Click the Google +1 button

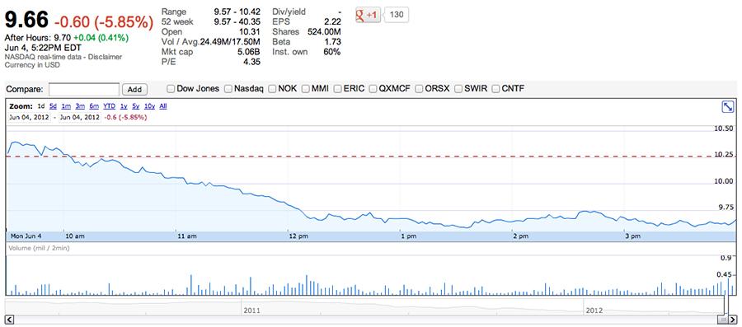pyautogui.click(x=369, y=15)
